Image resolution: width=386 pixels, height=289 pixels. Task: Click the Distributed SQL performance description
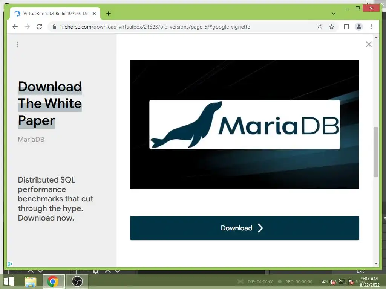(56, 199)
